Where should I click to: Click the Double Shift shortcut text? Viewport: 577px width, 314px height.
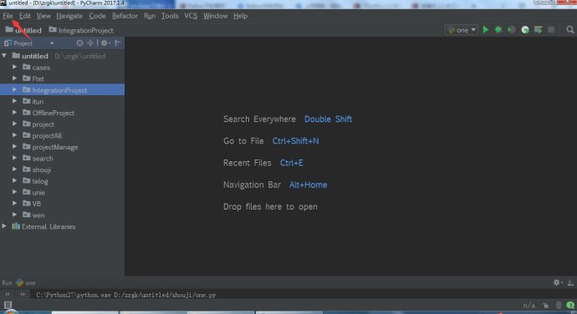(328, 119)
